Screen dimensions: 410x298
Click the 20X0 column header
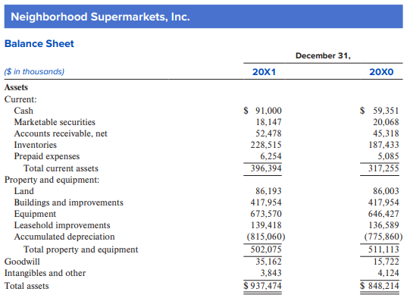click(x=381, y=72)
